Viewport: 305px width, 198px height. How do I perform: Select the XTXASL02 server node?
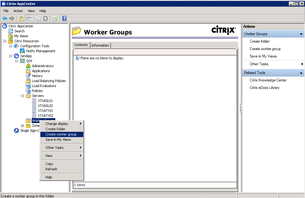(45, 106)
